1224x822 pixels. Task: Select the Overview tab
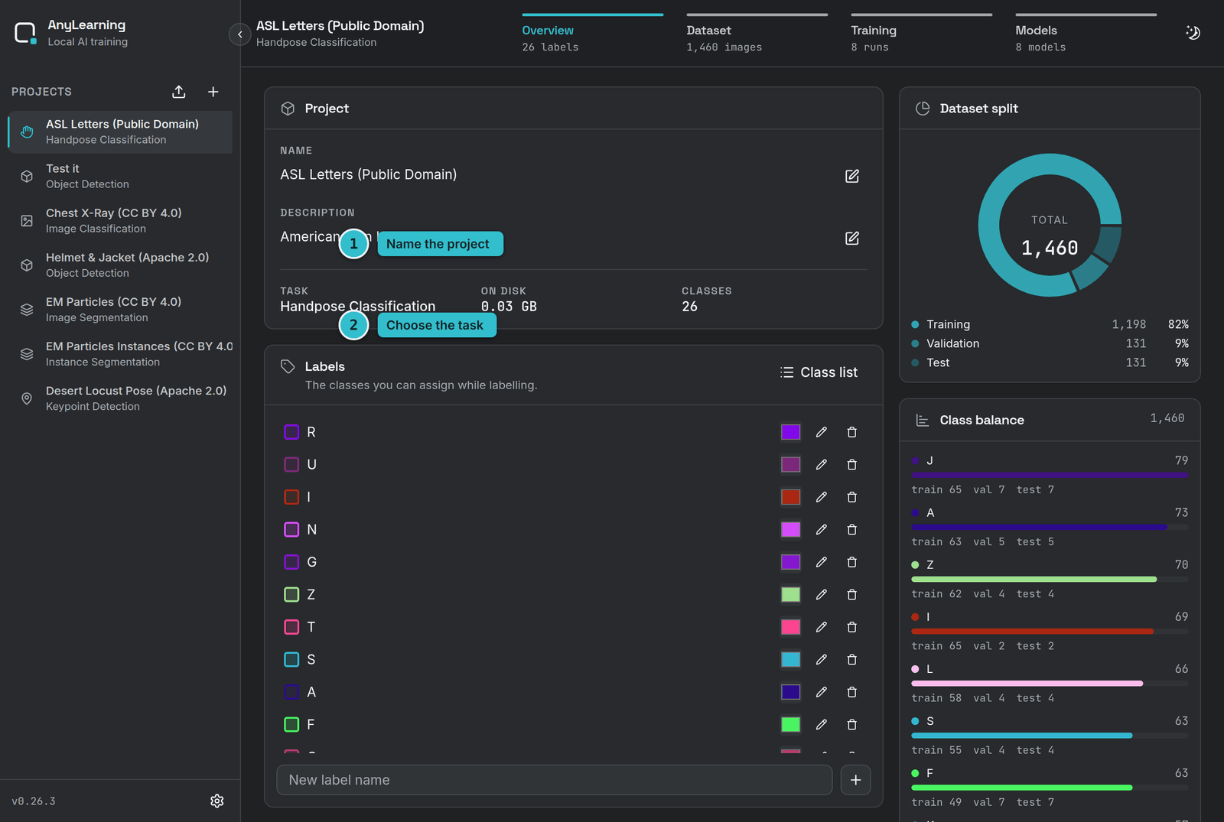tap(593, 34)
